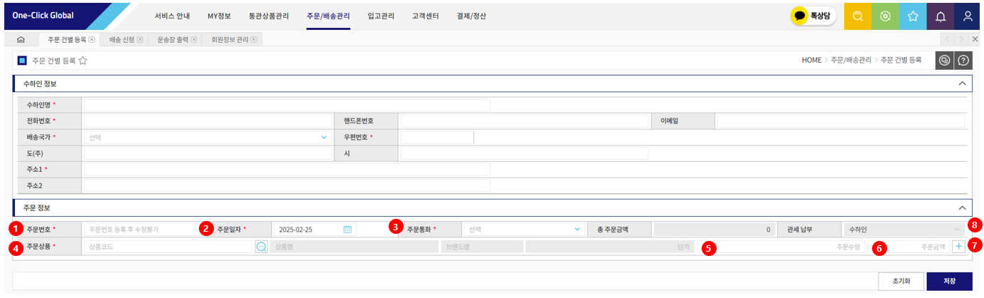Close the 배송 신청 tab
This screenshot has width=984, height=298.
click(x=140, y=39)
